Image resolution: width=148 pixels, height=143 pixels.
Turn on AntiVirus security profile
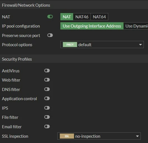[x=47, y=70]
